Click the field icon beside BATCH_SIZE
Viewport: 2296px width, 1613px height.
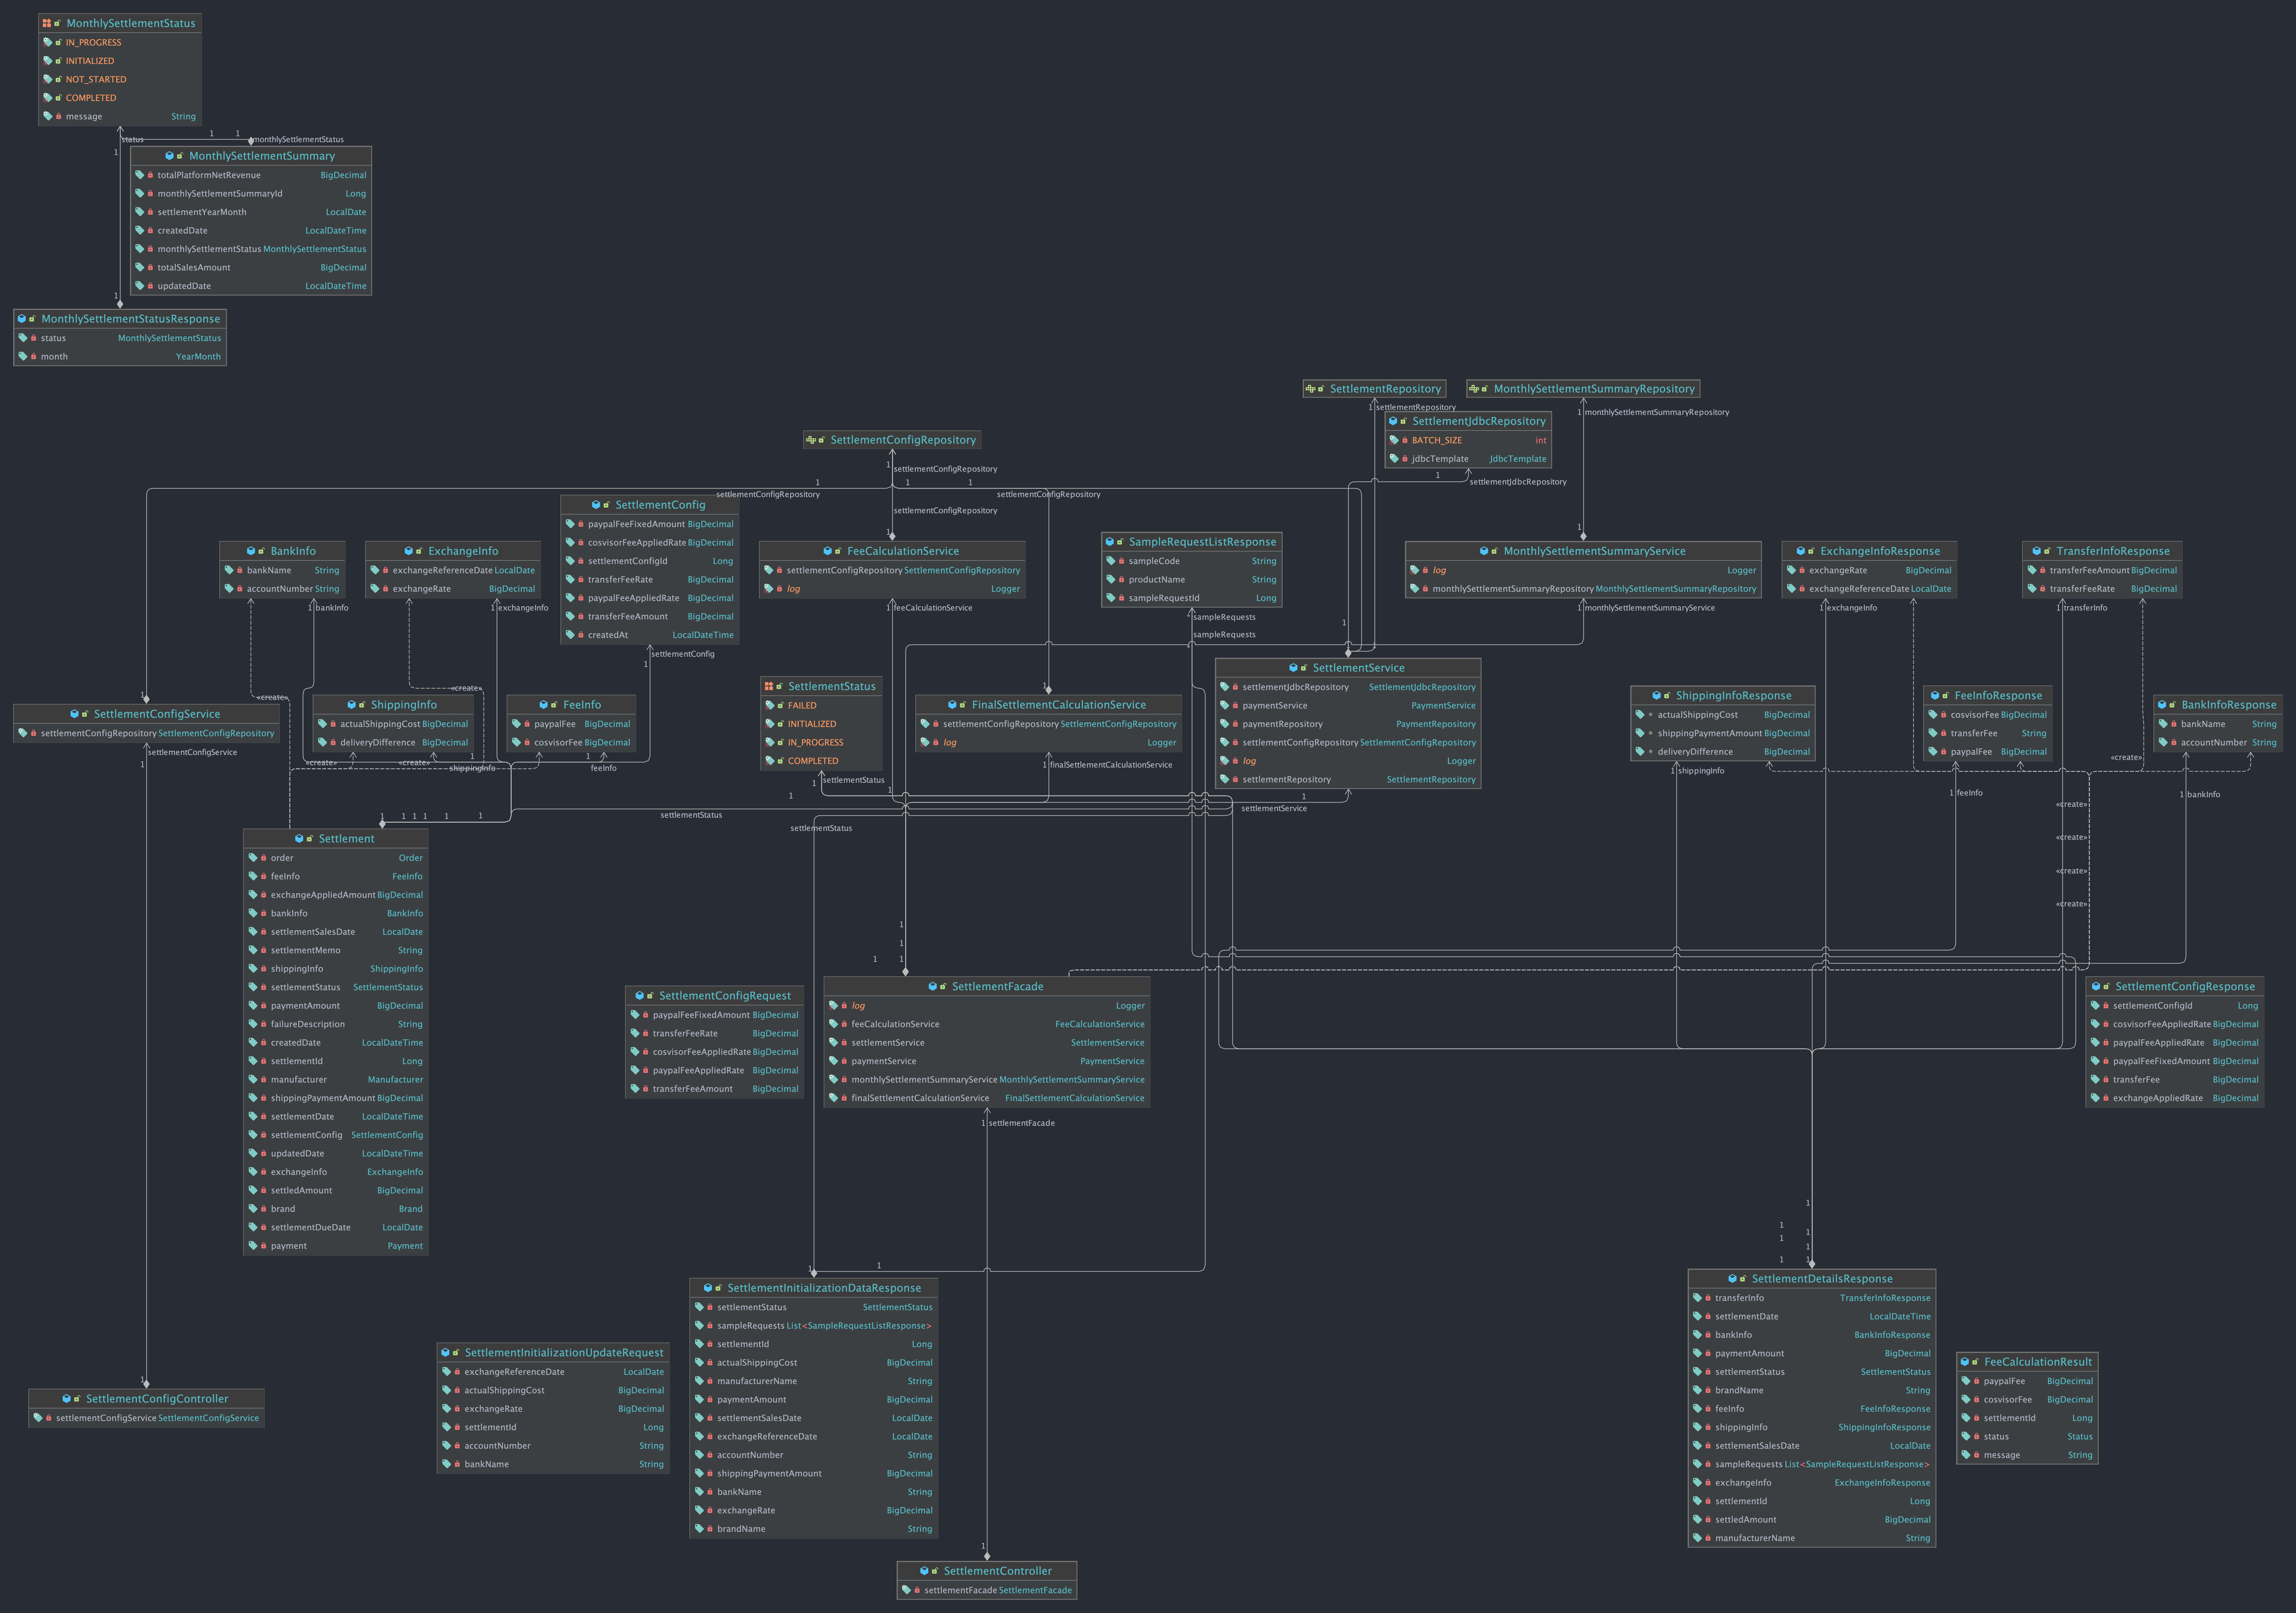coord(1394,440)
